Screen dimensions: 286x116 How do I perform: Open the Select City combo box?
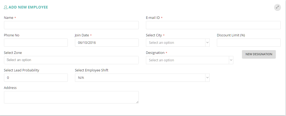tap(178, 43)
